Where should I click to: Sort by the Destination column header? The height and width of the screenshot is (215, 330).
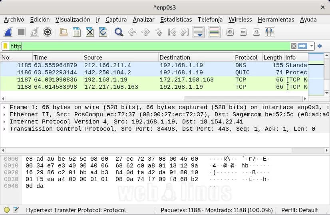tap(196, 58)
